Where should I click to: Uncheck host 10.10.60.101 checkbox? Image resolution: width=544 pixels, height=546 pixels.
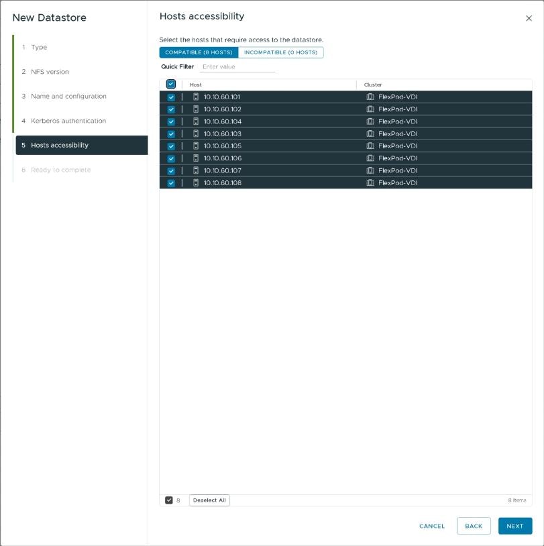pos(171,97)
